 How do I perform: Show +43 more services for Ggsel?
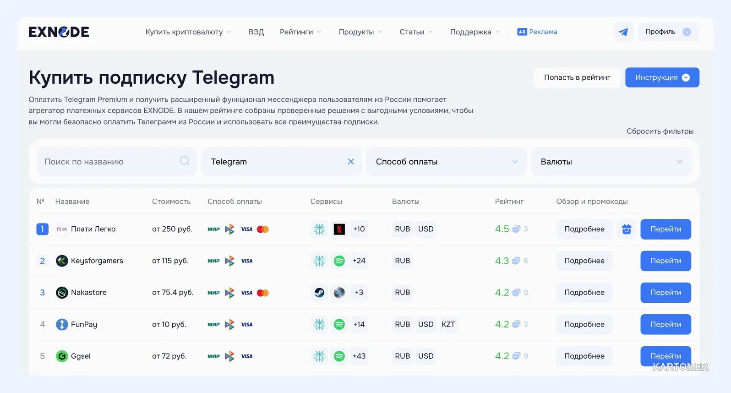click(x=359, y=356)
